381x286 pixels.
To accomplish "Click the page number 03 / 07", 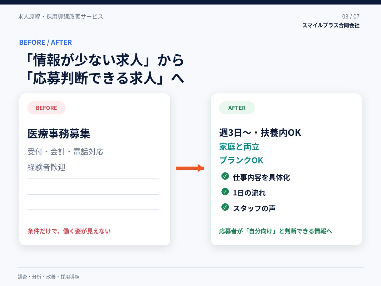I will click(x=351, y=17).
